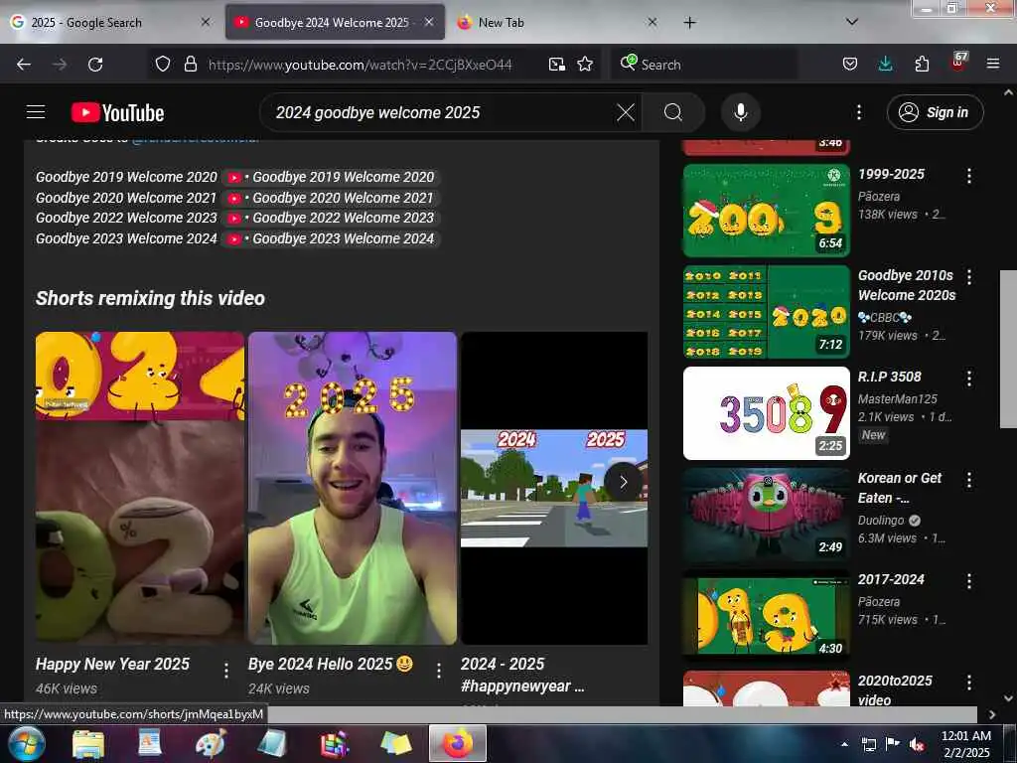Image resolution: width=1017 pixels, height=763 pixels.
Task: Show next shorts with the arrow
Action: pyautogui.click(x=623, y=482)
